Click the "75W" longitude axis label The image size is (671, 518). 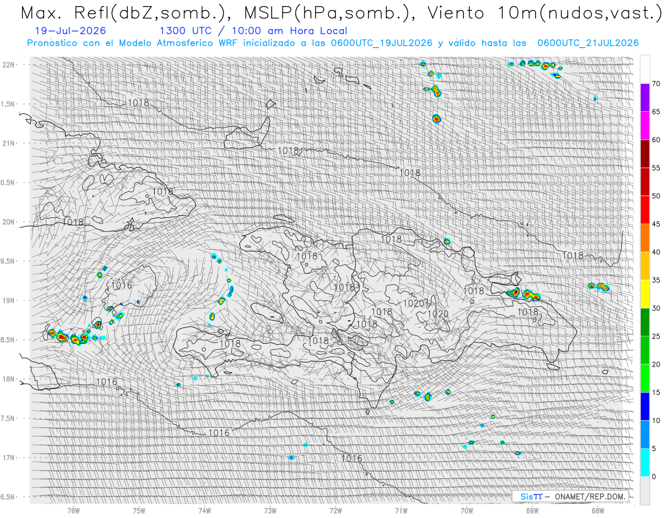point(139,511)
